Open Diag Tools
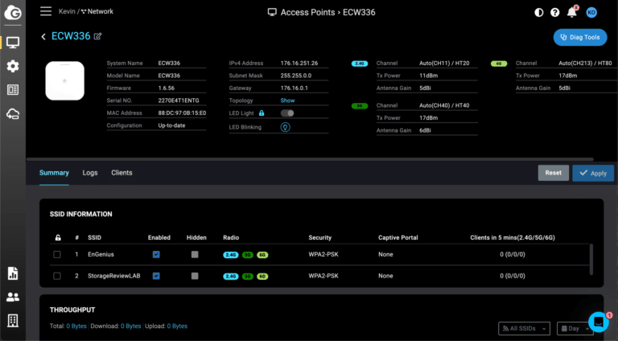 pyautogui.click(x=580, y=38)
